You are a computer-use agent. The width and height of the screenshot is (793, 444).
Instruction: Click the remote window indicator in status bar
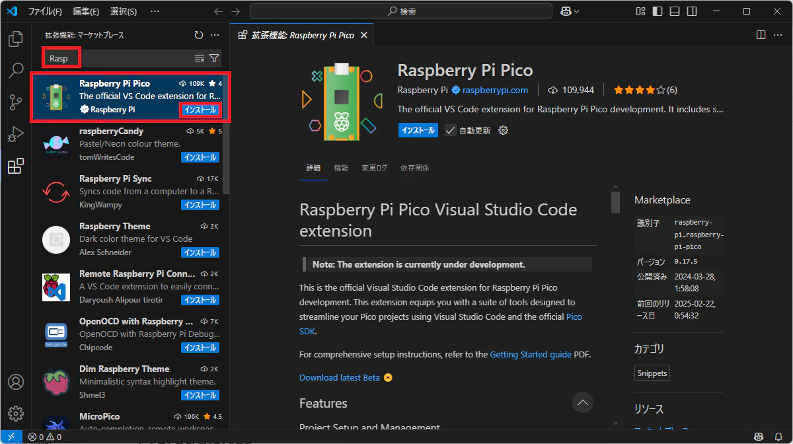(11, 437)
